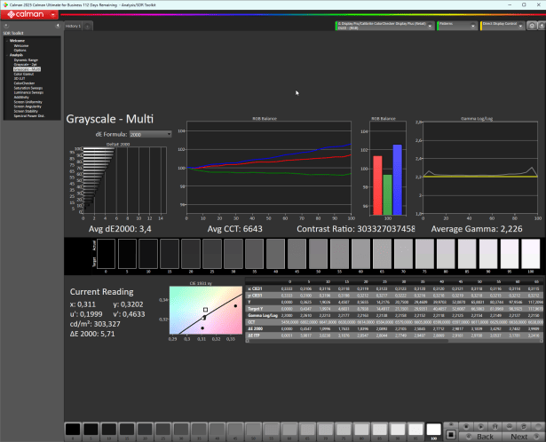Click the RGB Balance line chart

269,168
